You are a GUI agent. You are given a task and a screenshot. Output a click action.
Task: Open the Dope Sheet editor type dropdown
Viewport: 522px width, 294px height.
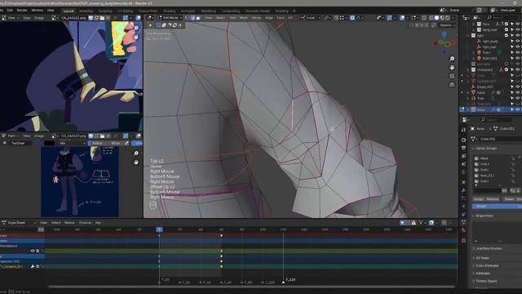point(18,223)
